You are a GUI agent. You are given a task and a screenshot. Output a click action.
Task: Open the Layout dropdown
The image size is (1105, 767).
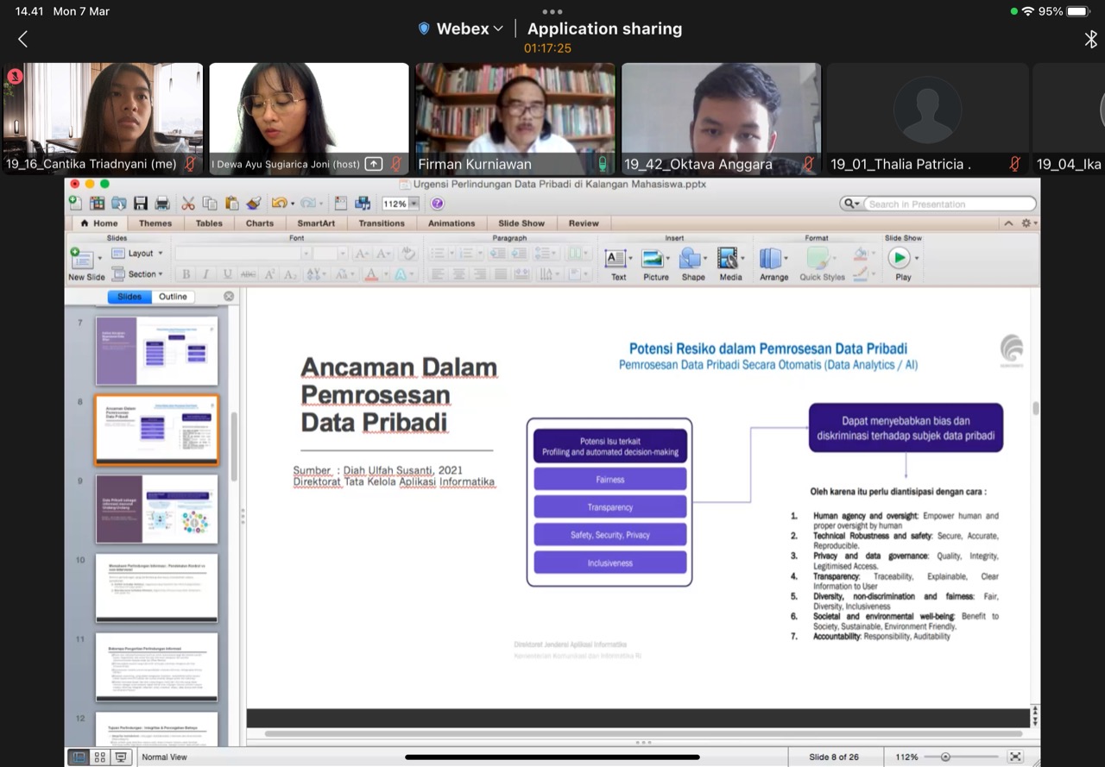136,254
